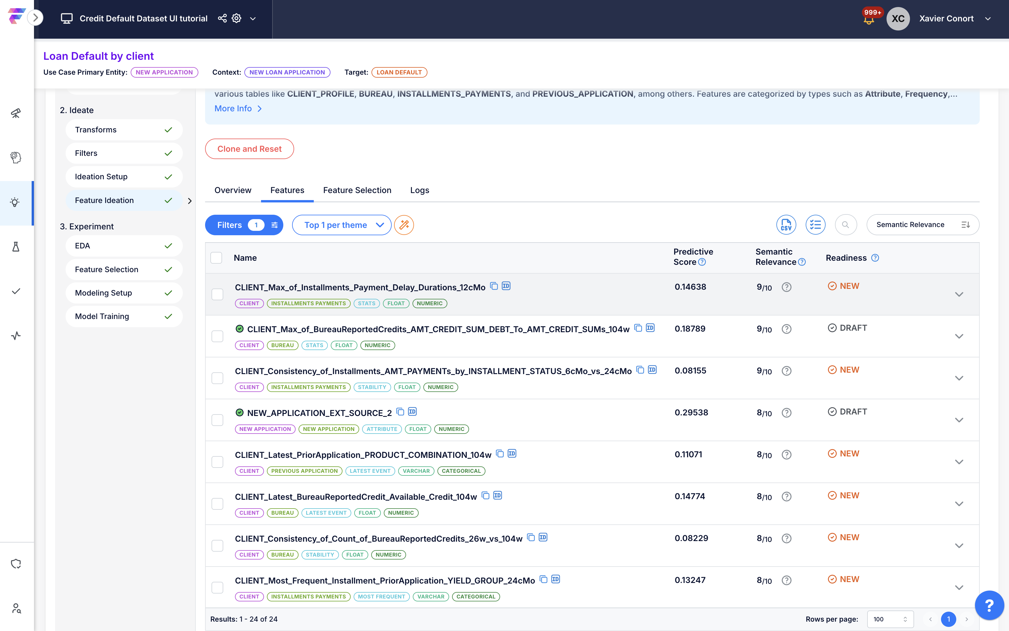Copy the name of NEW_APPLICATION_EXT_SOURCE_2 feature
Viewport: 1009px width, 631px height.
point(400,412)
